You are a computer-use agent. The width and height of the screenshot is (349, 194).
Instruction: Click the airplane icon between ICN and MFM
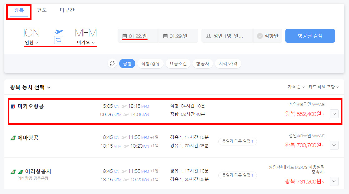click(59, 31)
